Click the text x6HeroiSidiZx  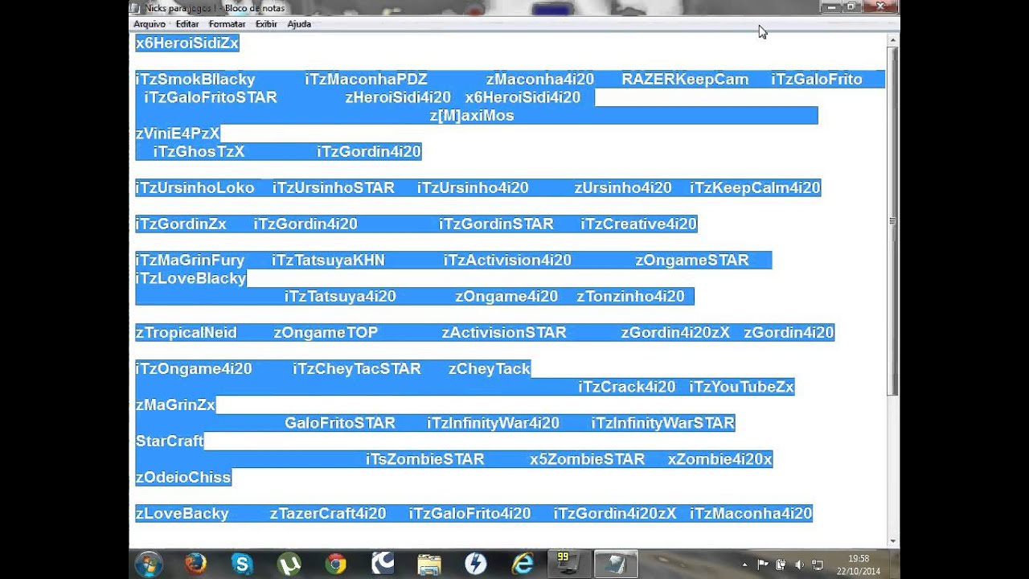point(187,43)
